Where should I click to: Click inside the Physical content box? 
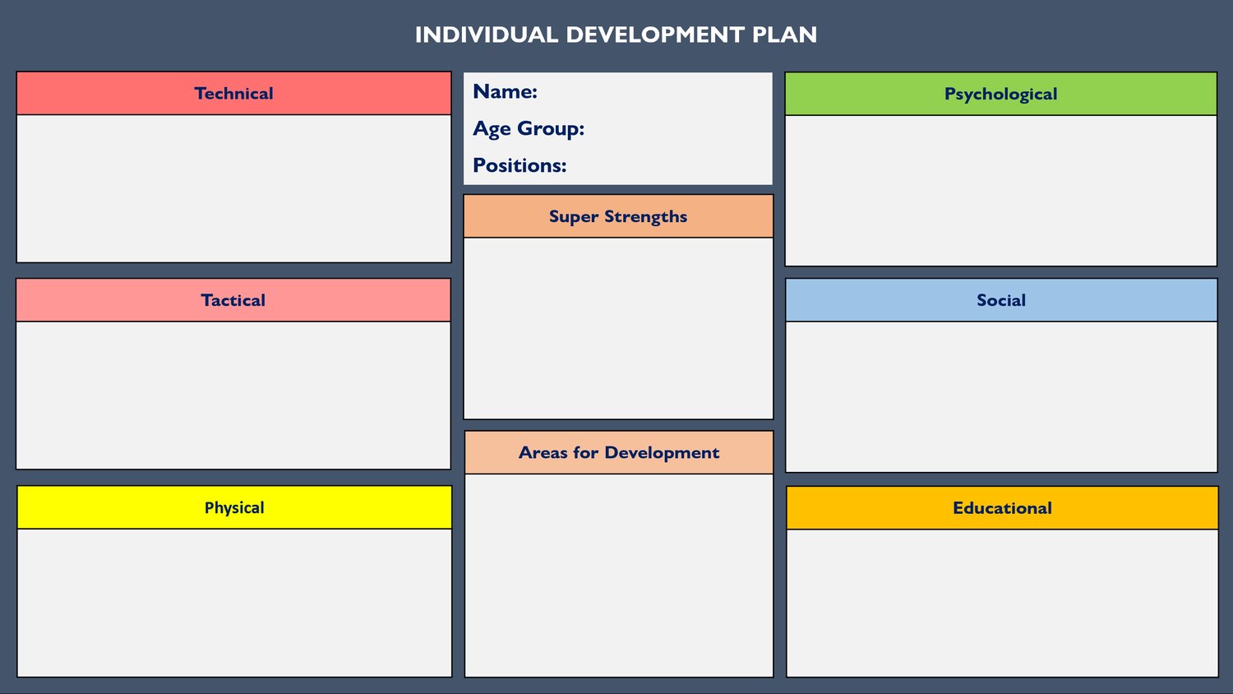234,602
